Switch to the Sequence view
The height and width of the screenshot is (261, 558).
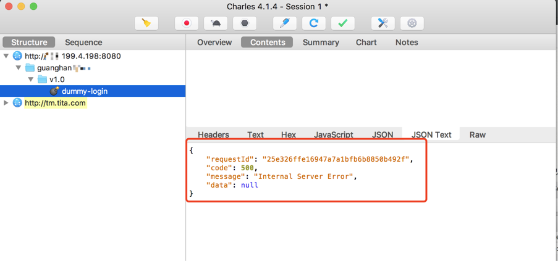tap(83, 43)
